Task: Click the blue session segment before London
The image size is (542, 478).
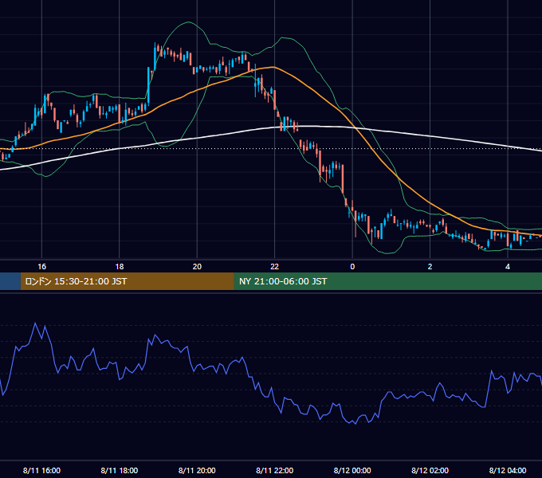Action: coord(10,281)
